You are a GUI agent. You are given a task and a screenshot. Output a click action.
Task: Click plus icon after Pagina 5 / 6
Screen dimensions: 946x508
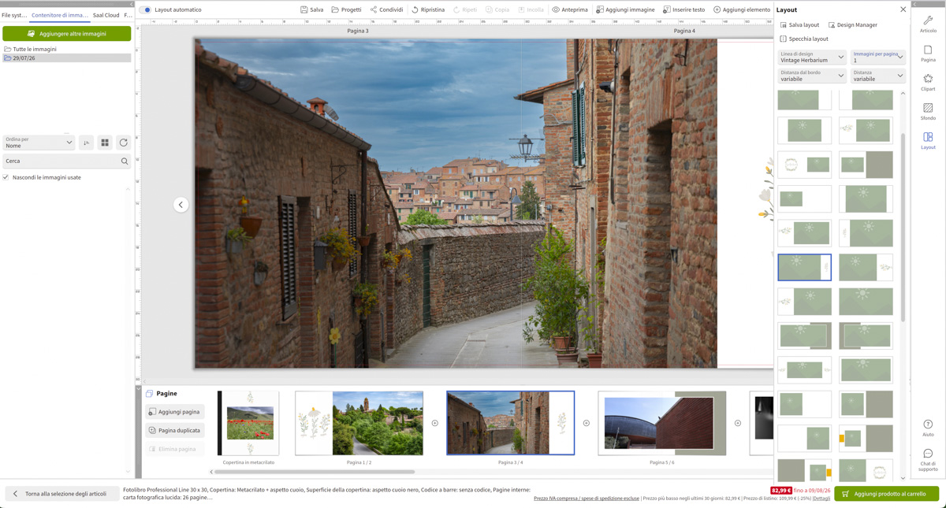click(x=738, y=423)
